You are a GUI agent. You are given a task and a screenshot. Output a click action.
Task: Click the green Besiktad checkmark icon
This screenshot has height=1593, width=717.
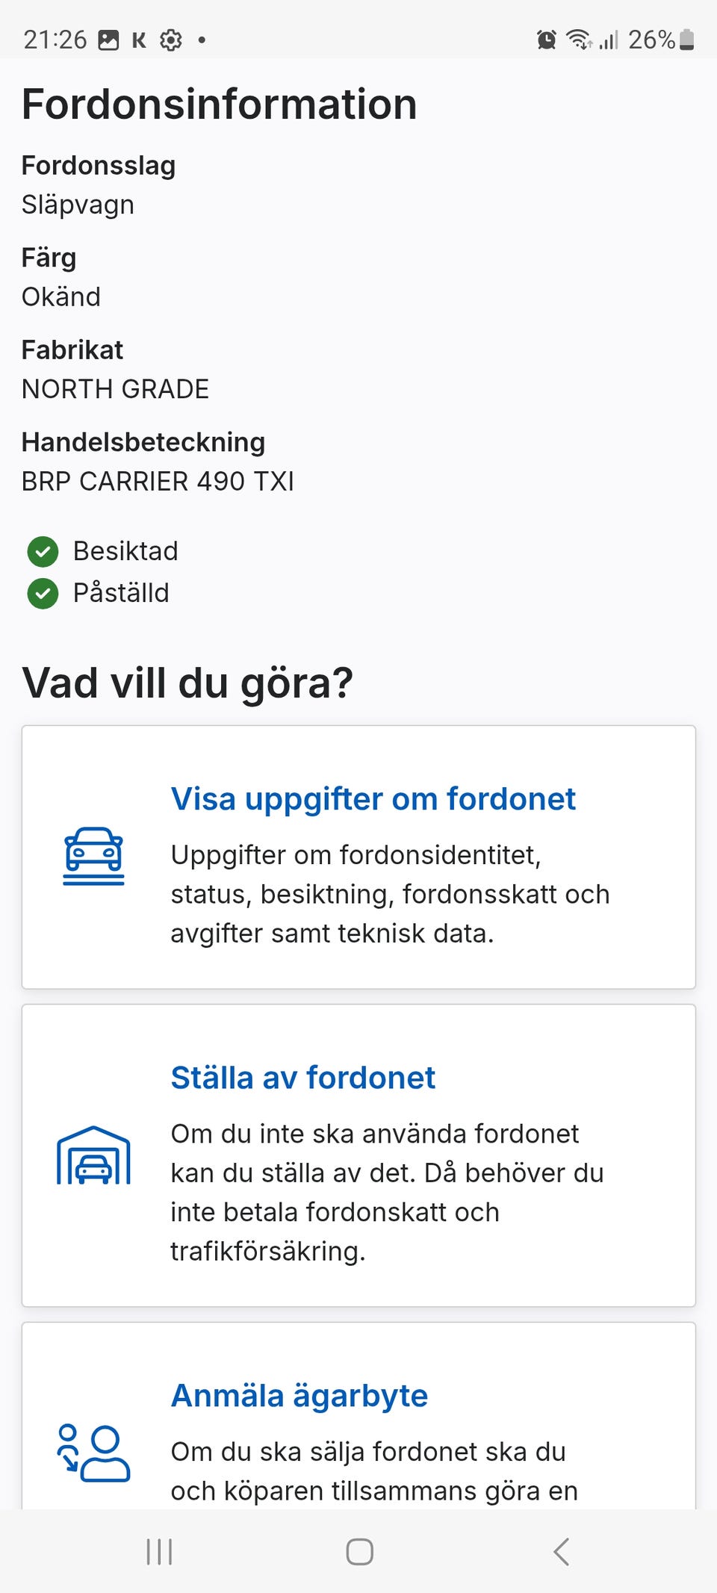[43, 552]
